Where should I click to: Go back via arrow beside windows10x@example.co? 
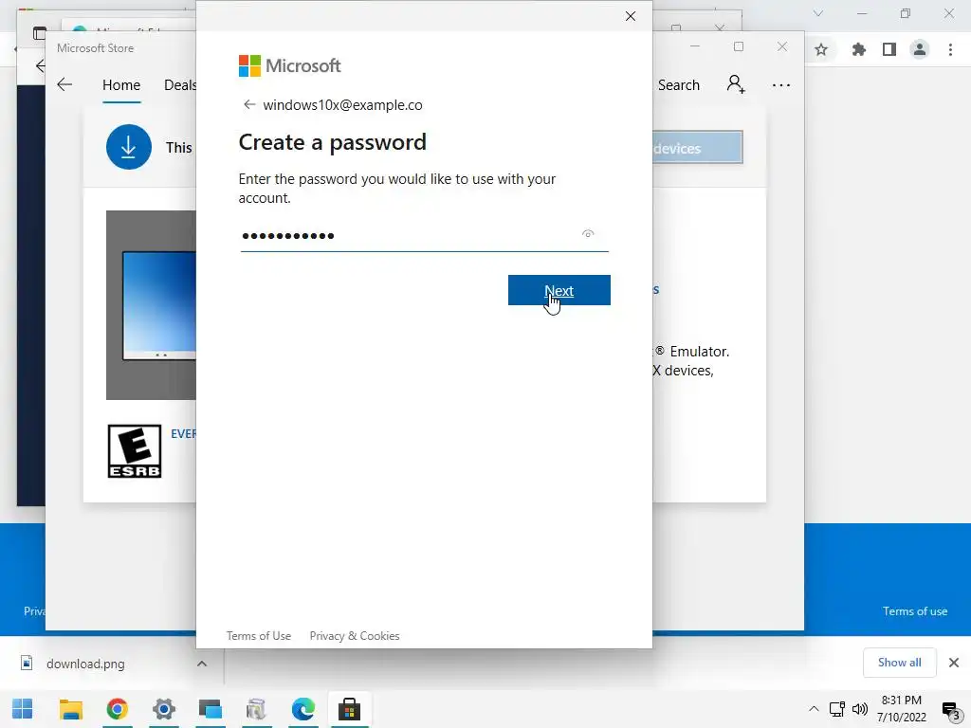tap(249, 104)
